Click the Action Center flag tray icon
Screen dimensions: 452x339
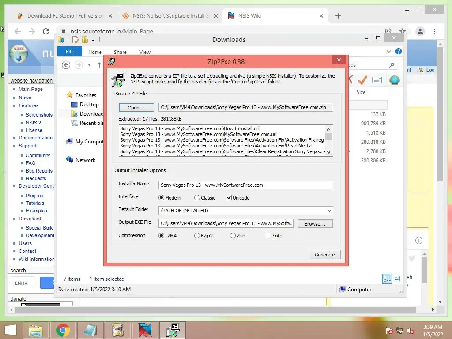tap(389, 330)
